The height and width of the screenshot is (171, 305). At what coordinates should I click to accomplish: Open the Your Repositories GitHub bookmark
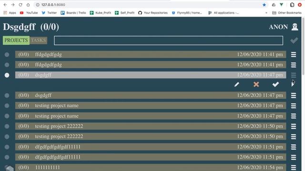pyautogui.click(x=153, y=13)
